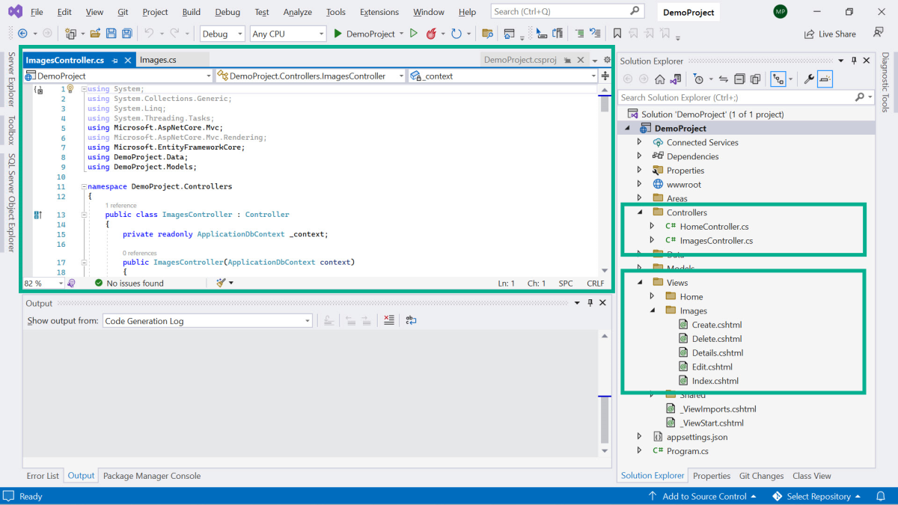Image resolution: width=898 pixels, height=505 pixels.
Task: Toggle a bookmark with the bookmark icon
Action: point(617,34)
